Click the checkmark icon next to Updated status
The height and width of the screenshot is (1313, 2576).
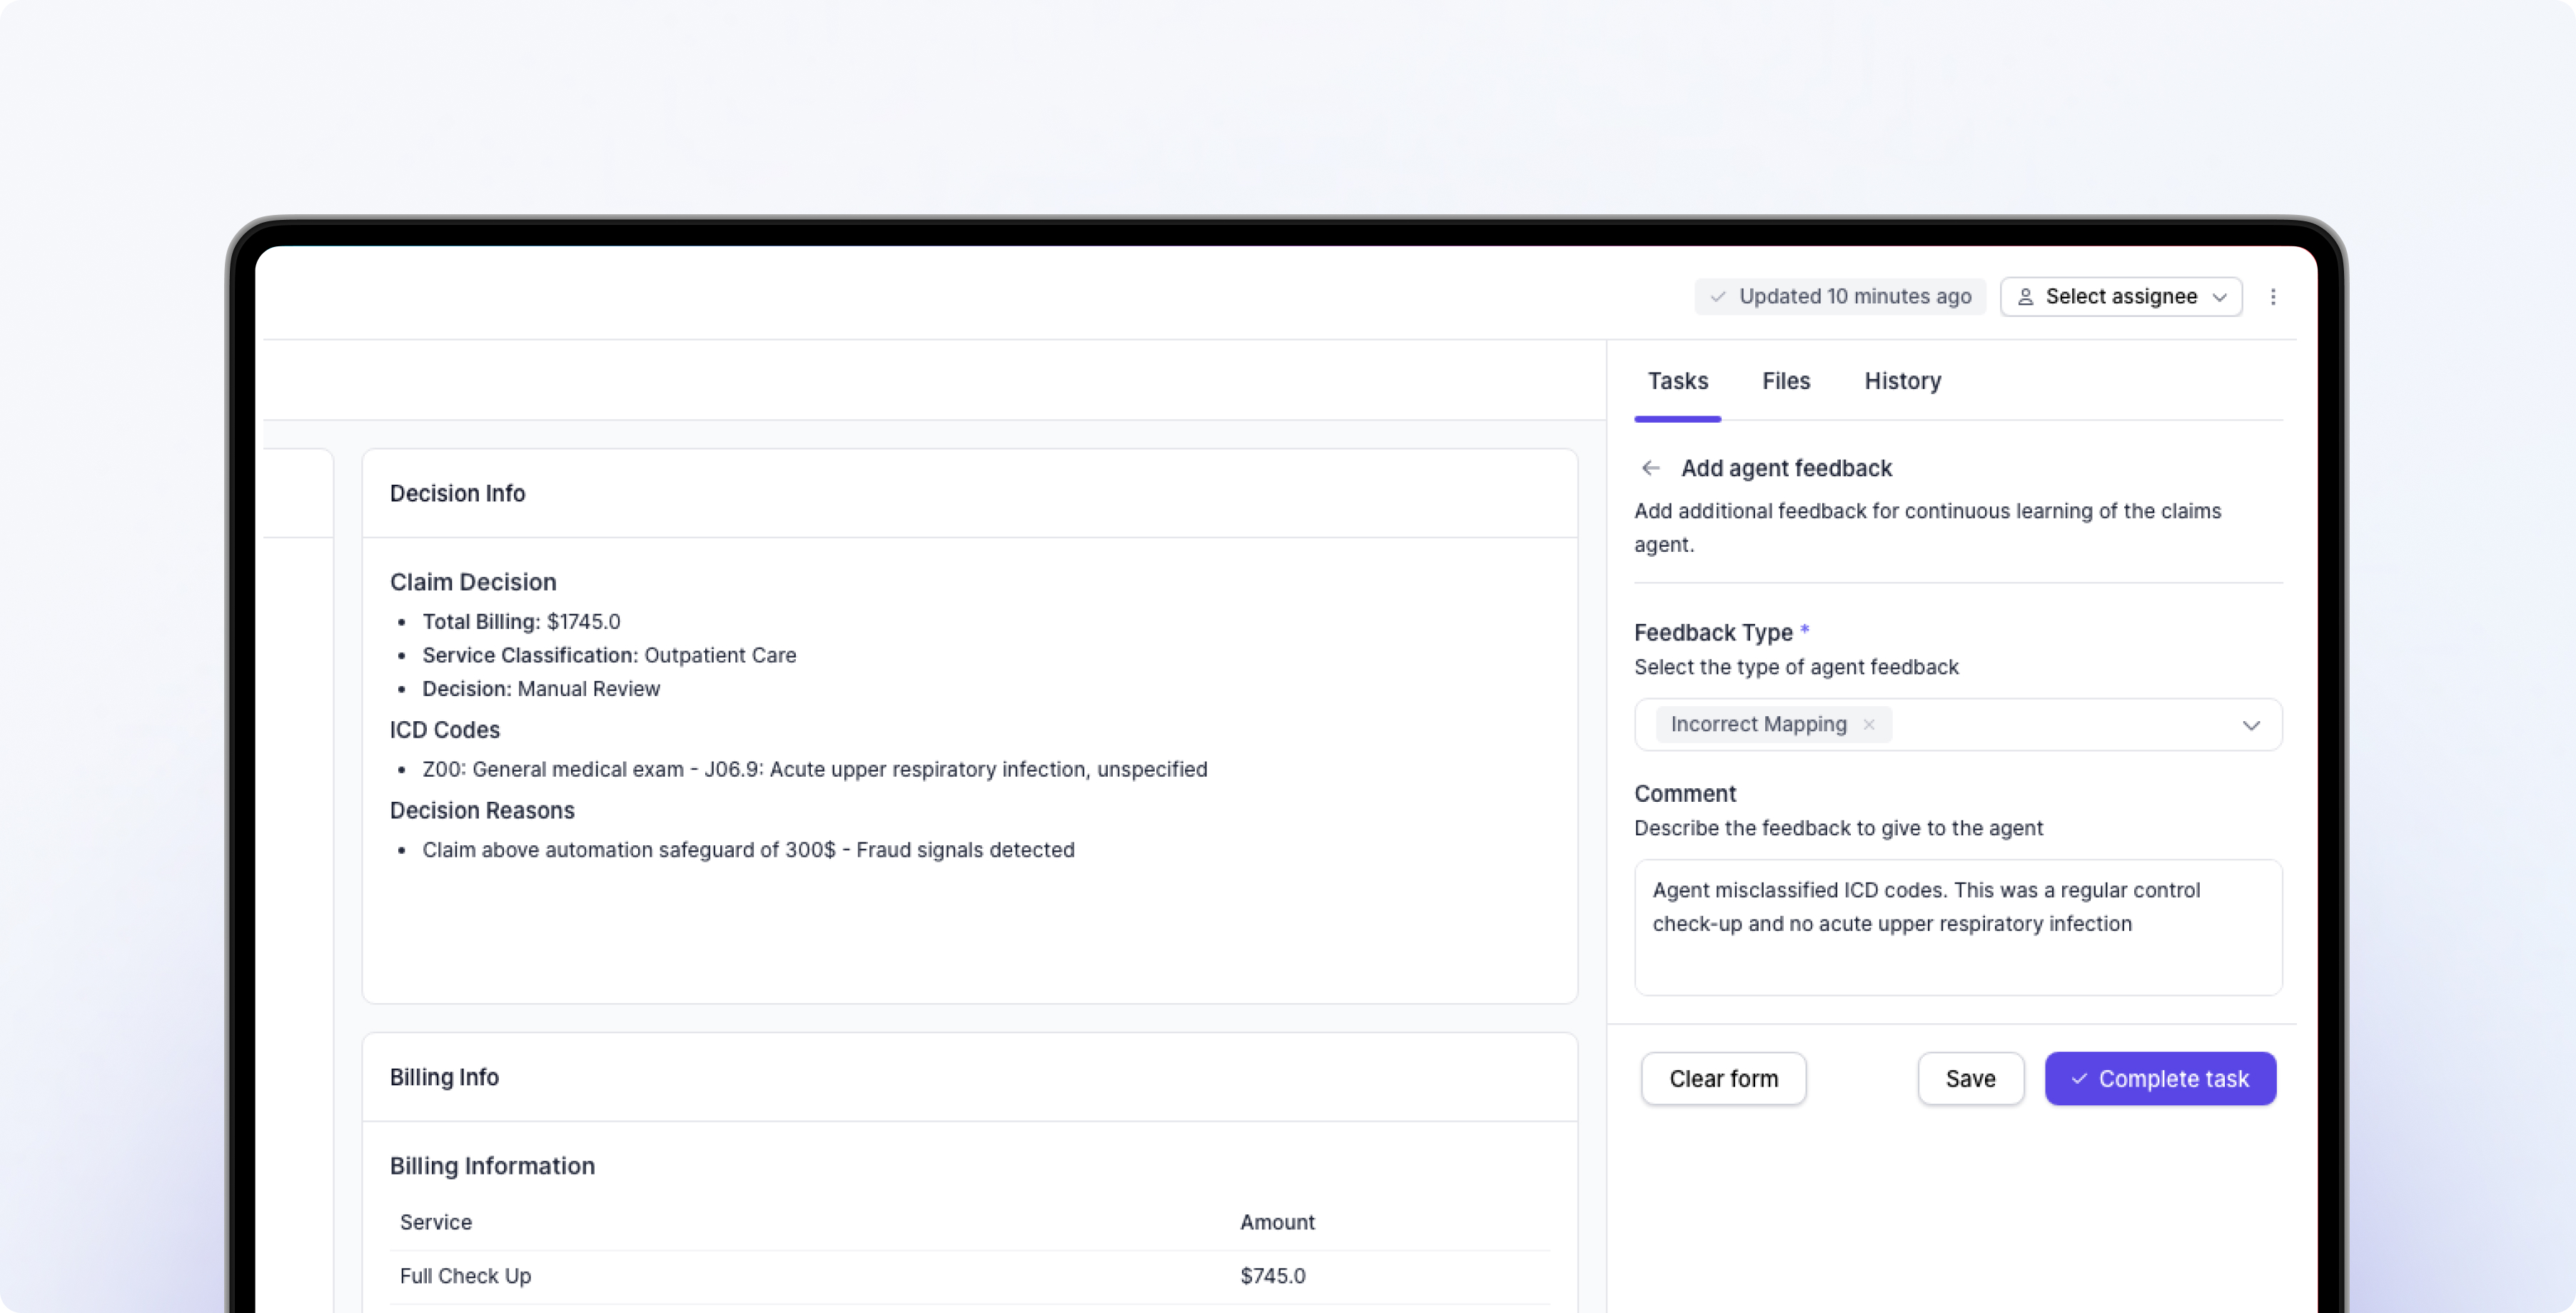click(x=1717, y=297)
